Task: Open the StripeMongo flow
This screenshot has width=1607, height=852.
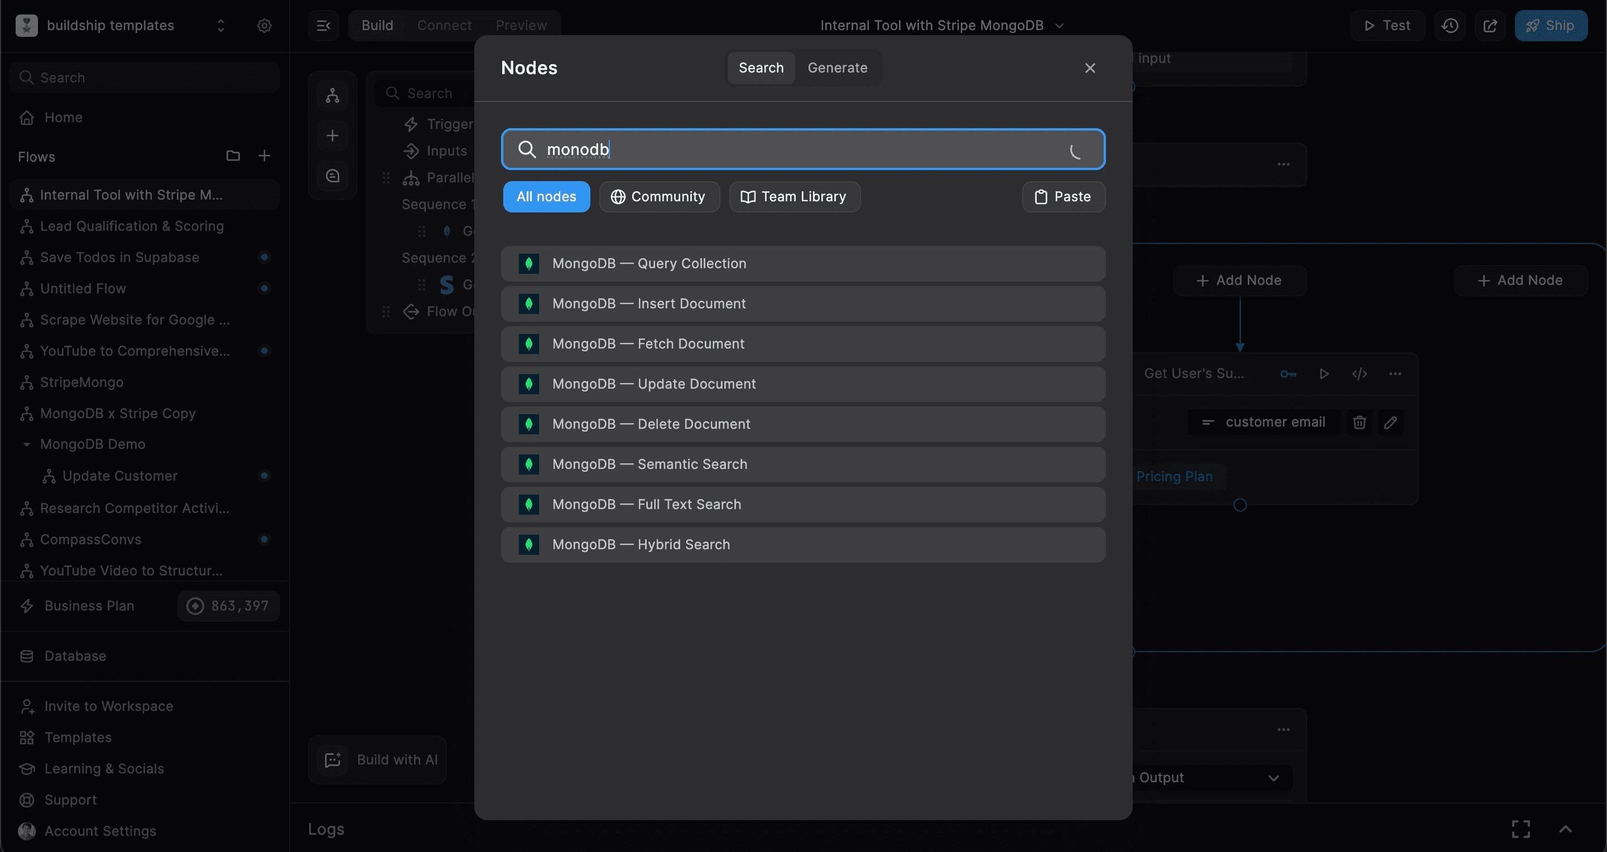Action: (145, 382)
